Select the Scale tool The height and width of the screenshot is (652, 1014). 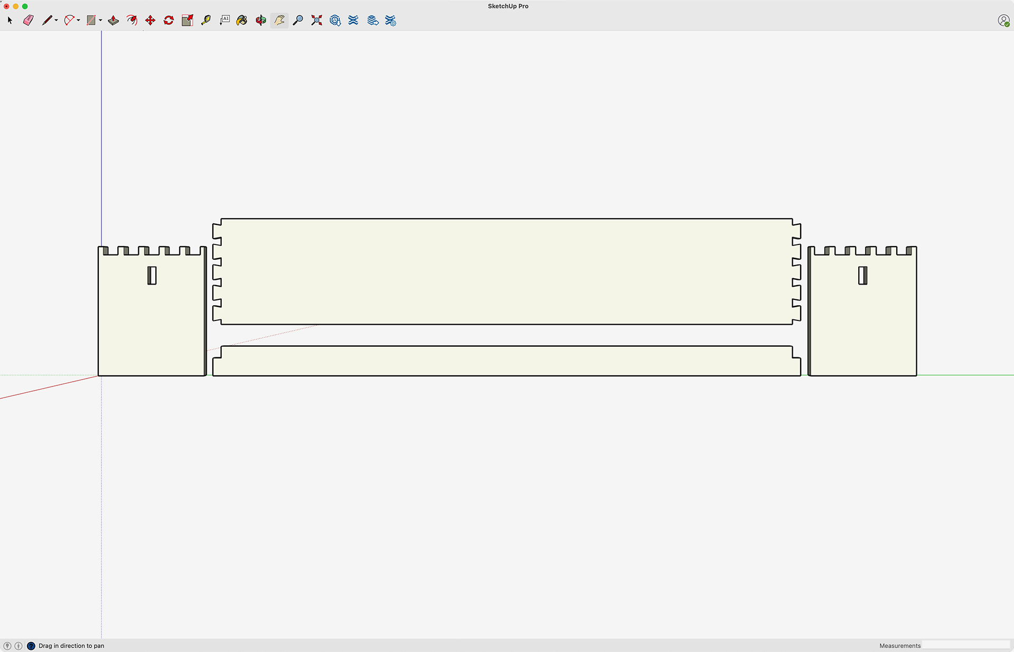pos(187,20)
